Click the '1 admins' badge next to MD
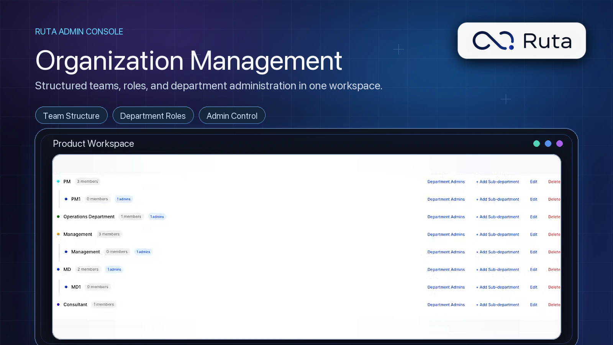The image size is (613, 345). click(114, 269)
